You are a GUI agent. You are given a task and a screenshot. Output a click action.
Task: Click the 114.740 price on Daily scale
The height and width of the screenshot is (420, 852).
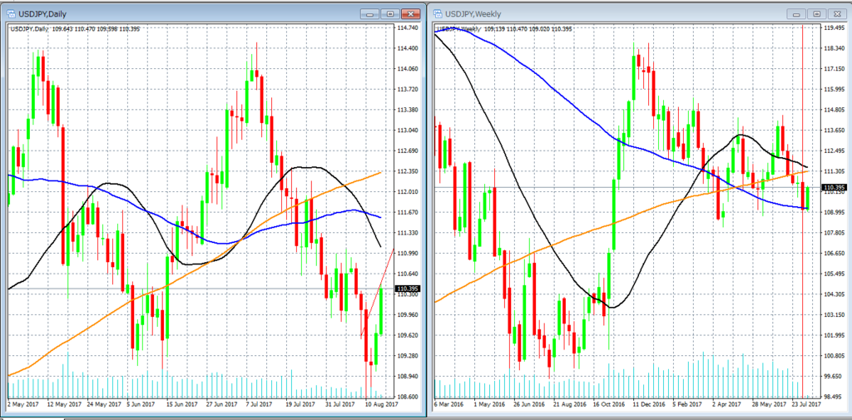(408, 27)
